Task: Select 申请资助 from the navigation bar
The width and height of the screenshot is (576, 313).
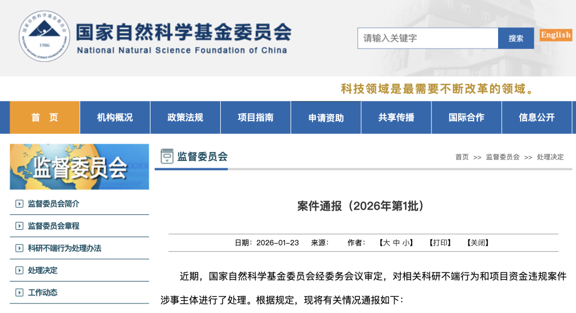Action: [326, 118]
